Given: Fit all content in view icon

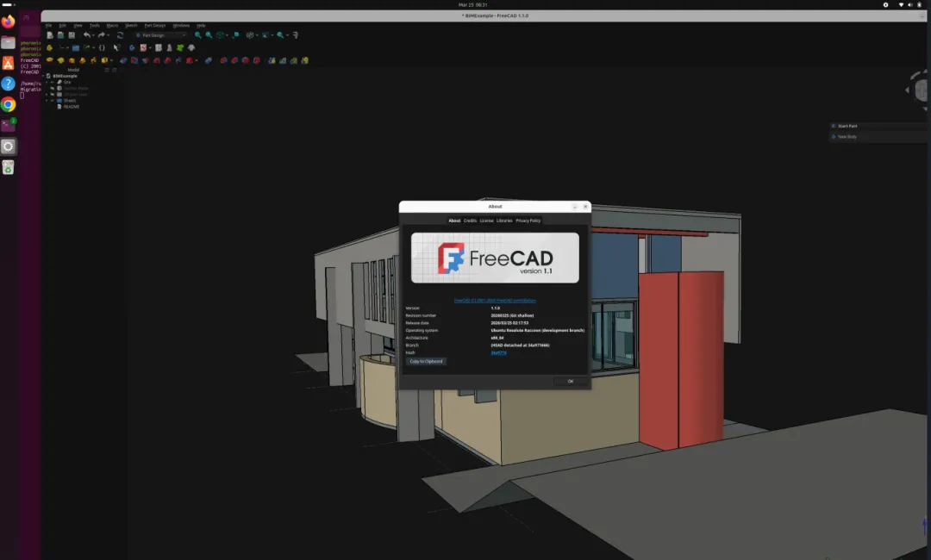Looking at the screenshot, I should click(x=197, y=35).
